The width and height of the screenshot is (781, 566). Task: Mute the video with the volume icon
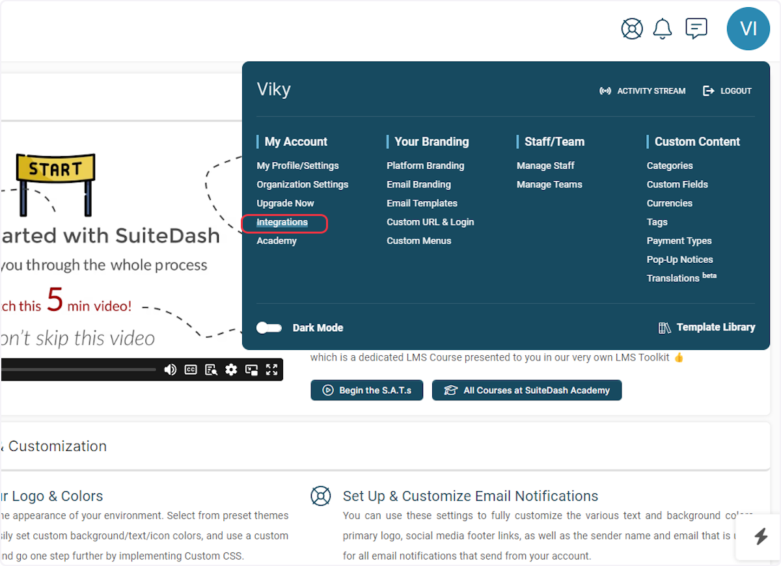170,370
